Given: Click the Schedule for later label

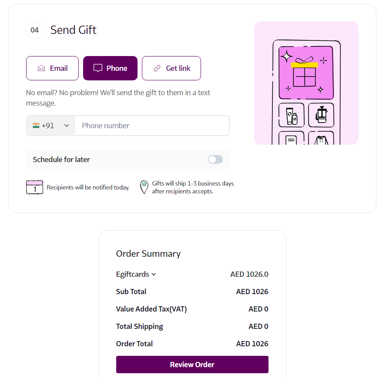Looking at the screenshot, I should [x=61, y=159].
